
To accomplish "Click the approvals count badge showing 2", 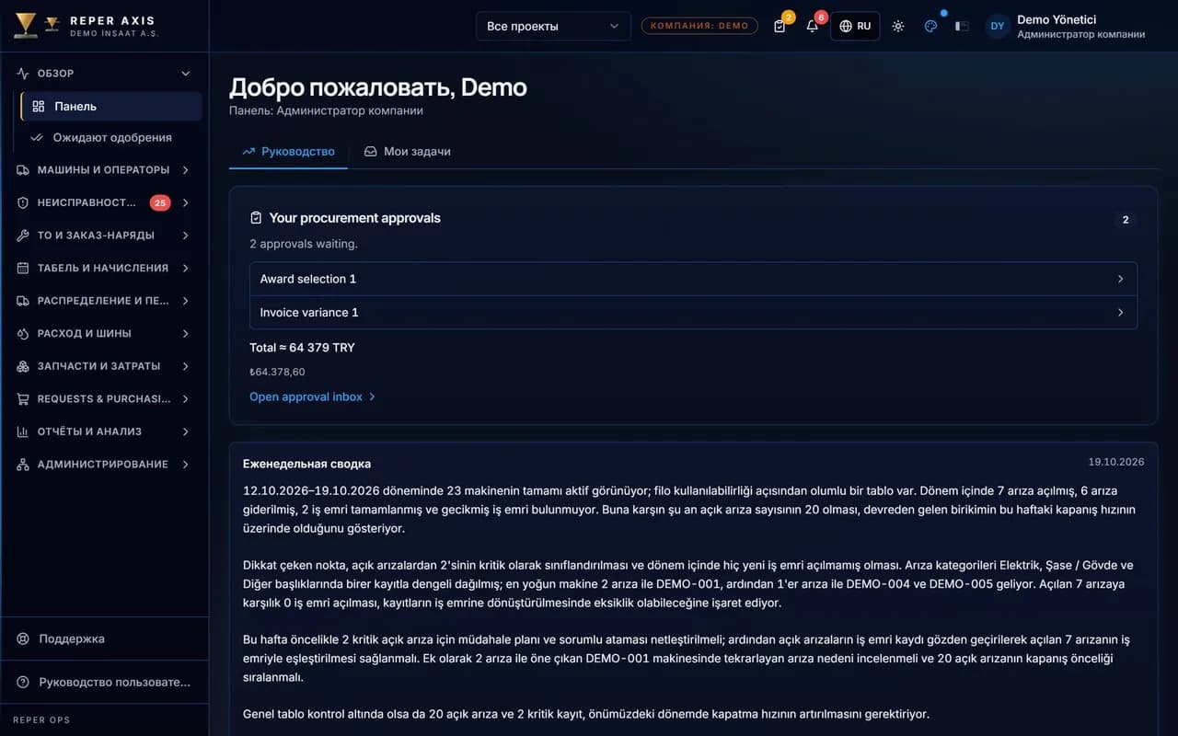I will 1126,220.
